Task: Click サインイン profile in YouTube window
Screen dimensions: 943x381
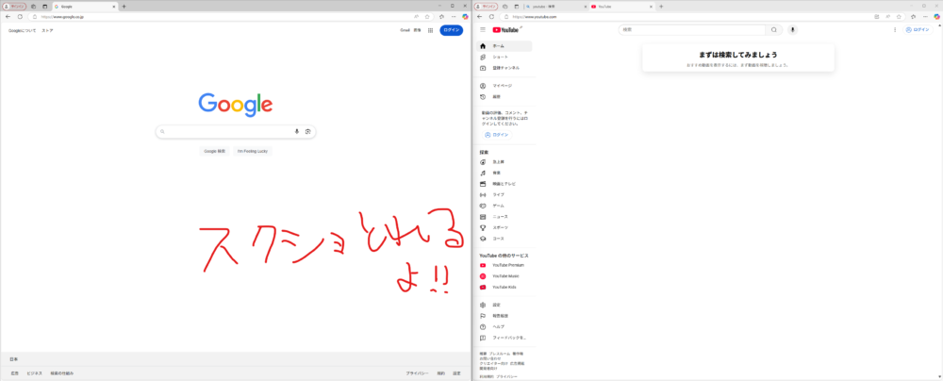Action: click(x=486, y=6)
